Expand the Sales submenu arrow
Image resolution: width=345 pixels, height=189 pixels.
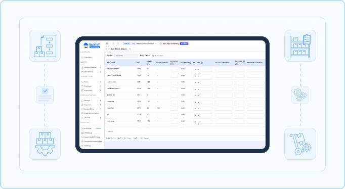coord(100,82)
